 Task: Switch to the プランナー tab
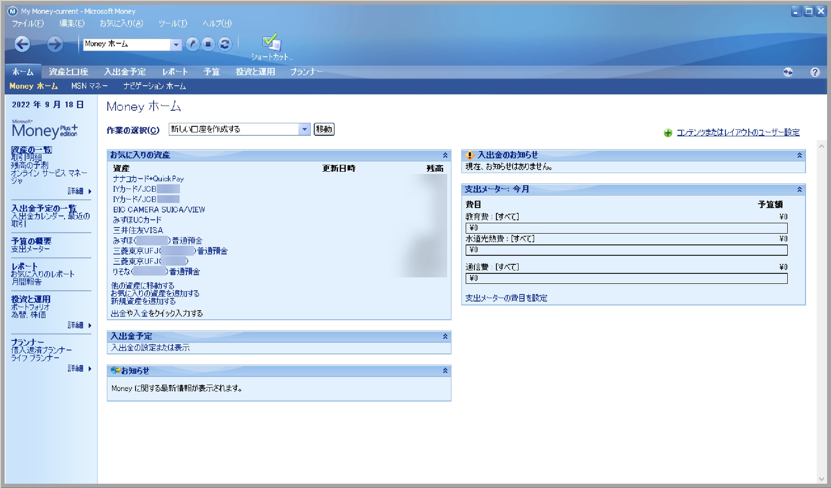[306, 72]
